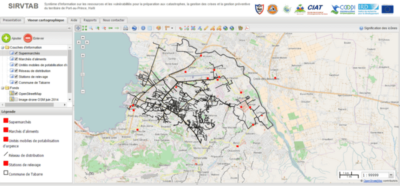Select the magnifier zoom tool
Screen dimensions: 400x186
pyautogui.click(x=91, y=28)
